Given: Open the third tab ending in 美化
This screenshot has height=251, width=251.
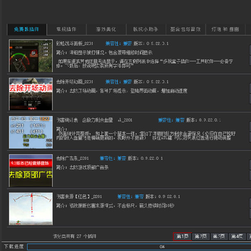Looking at the screenshot, I should [106, 29].
